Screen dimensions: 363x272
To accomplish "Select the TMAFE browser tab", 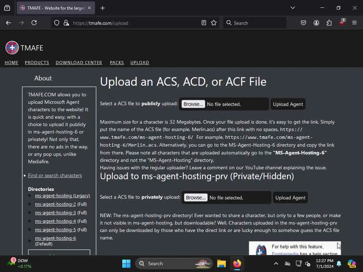I will (x=56, y=8).
